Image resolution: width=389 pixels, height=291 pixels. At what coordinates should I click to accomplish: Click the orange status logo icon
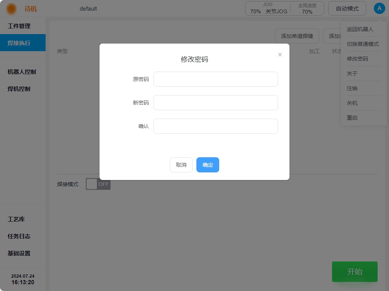coord(11,8)
